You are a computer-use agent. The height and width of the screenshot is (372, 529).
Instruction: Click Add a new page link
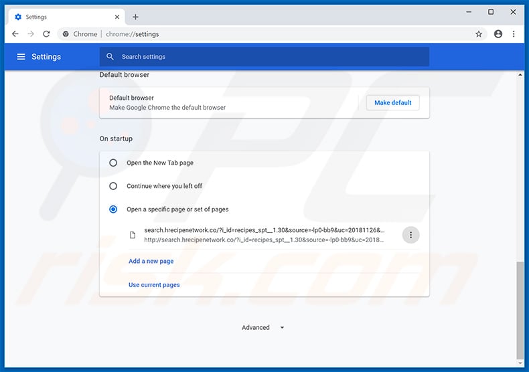pos(151,261)
